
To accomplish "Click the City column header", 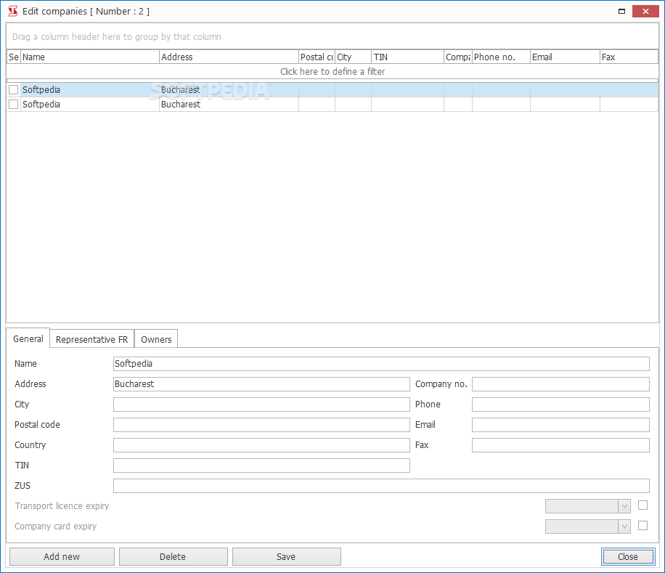I will coord(354,57).
